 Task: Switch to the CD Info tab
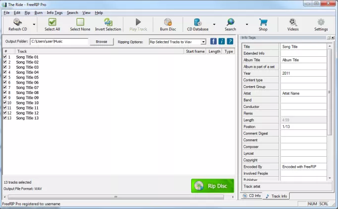pos(251,196)
